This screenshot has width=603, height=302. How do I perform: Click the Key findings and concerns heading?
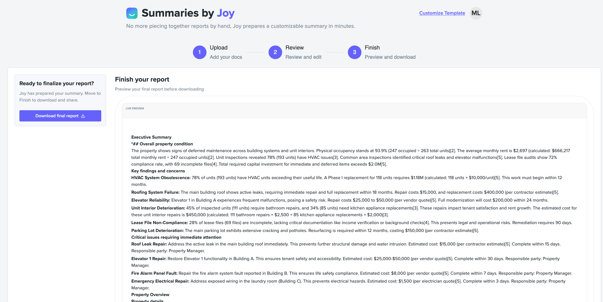coord(158,171)
